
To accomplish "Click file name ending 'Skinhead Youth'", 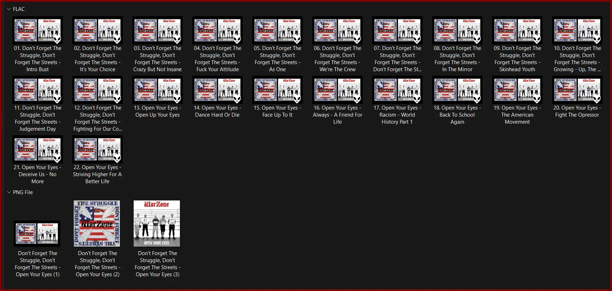I will [517, 59].
